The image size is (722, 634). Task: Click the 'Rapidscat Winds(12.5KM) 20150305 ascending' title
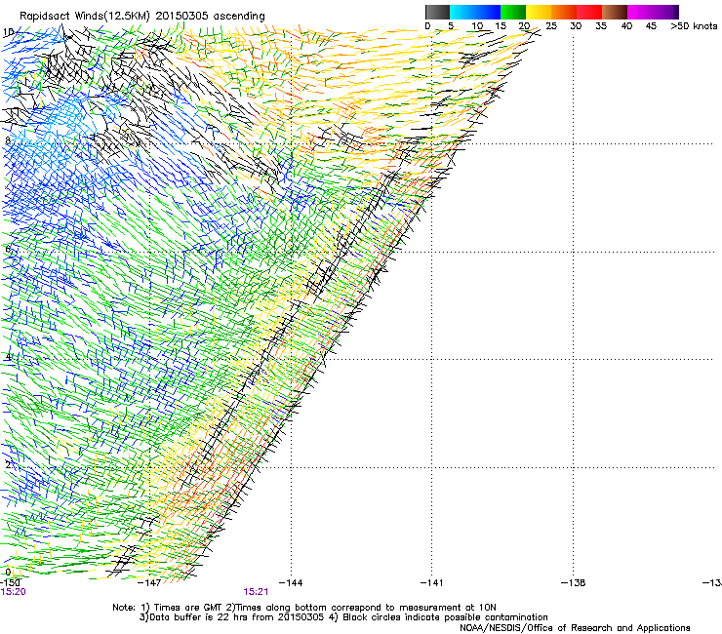142,17
